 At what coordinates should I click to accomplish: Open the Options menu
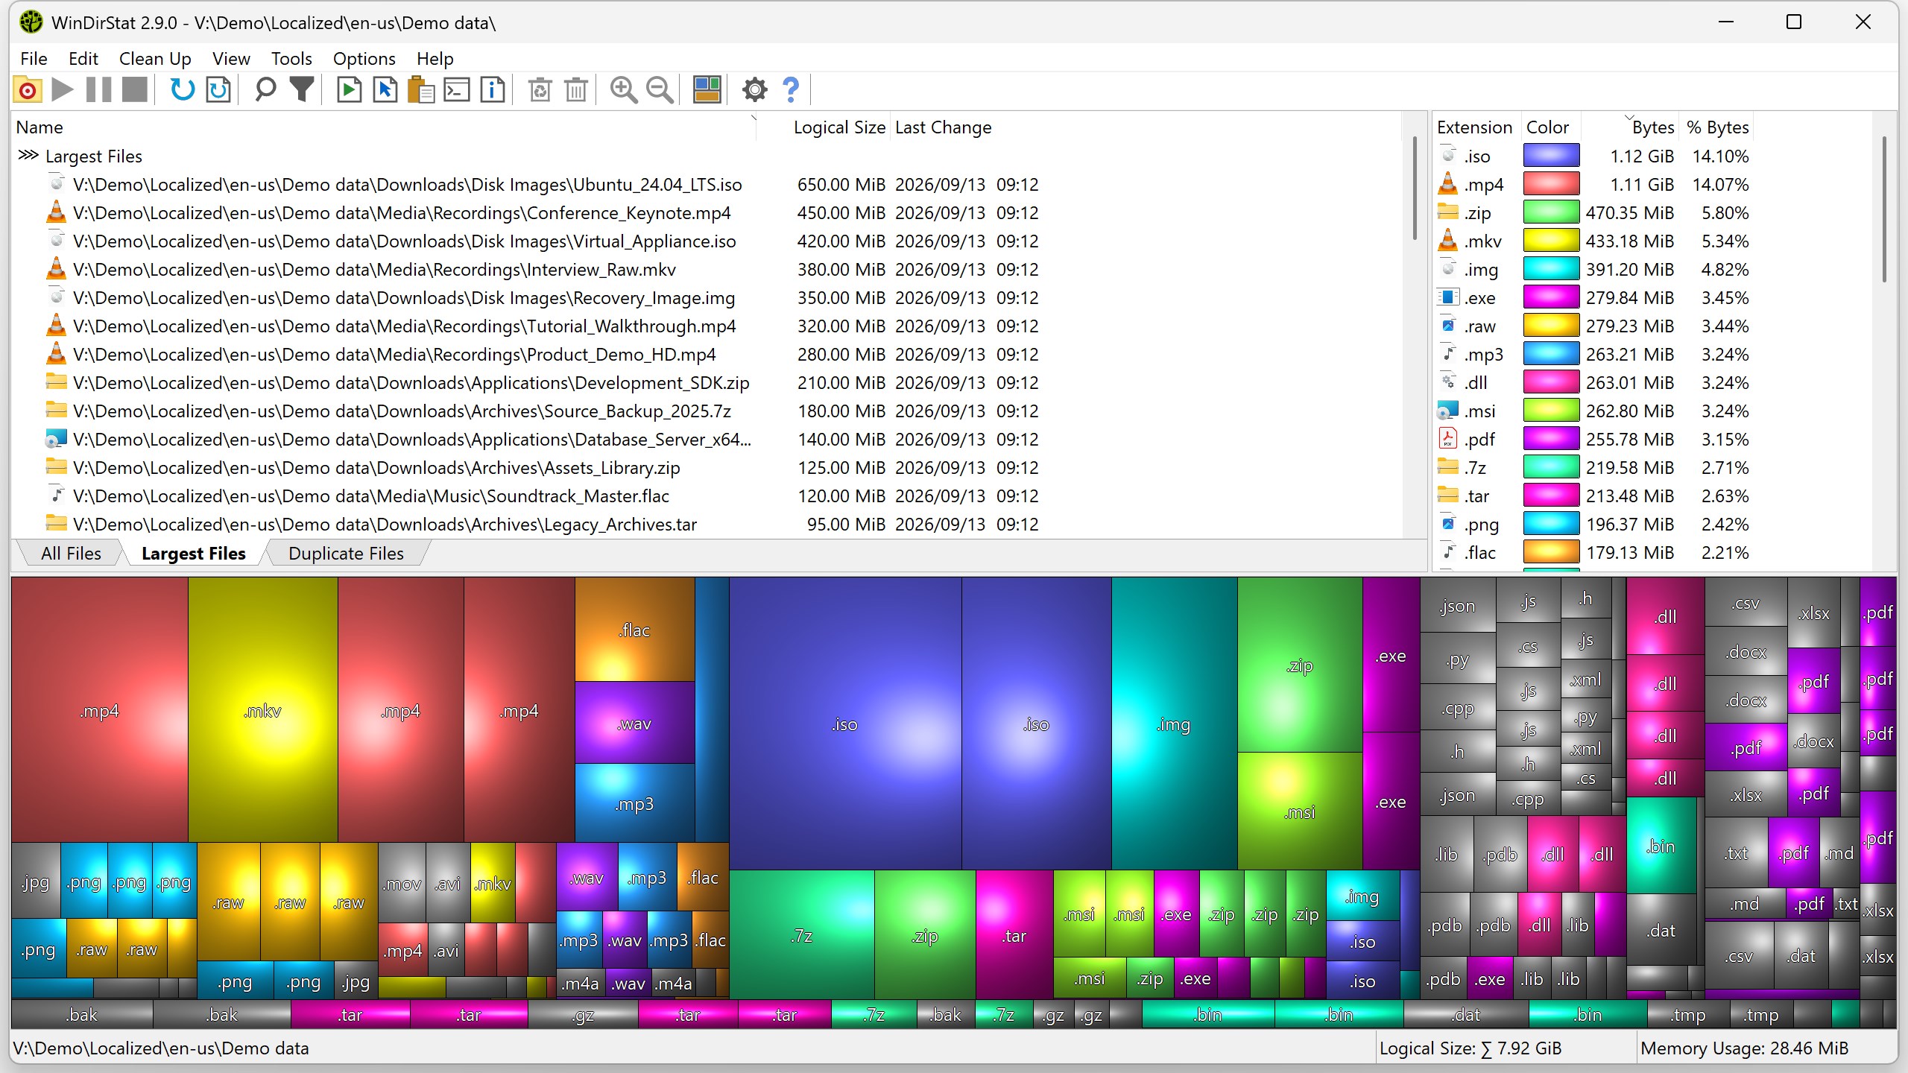364,59
